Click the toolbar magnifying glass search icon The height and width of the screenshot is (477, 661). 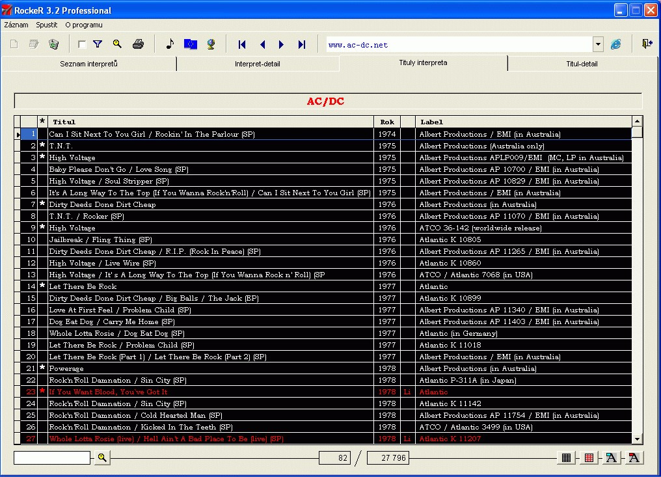pyautogui.click(x=118, y=44)
